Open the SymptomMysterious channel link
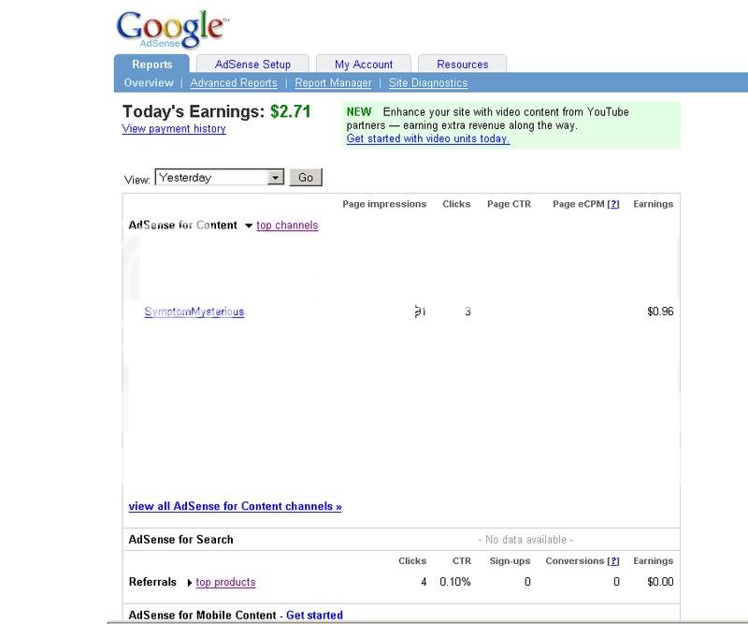748x624 pixels. click(x=194, y=312)
